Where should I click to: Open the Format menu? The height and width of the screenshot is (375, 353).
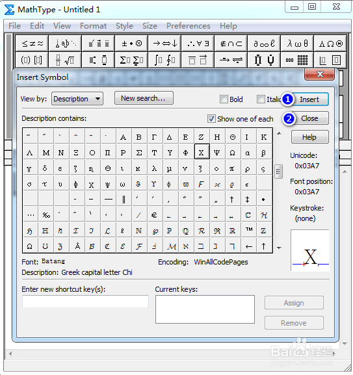[93, 26]
